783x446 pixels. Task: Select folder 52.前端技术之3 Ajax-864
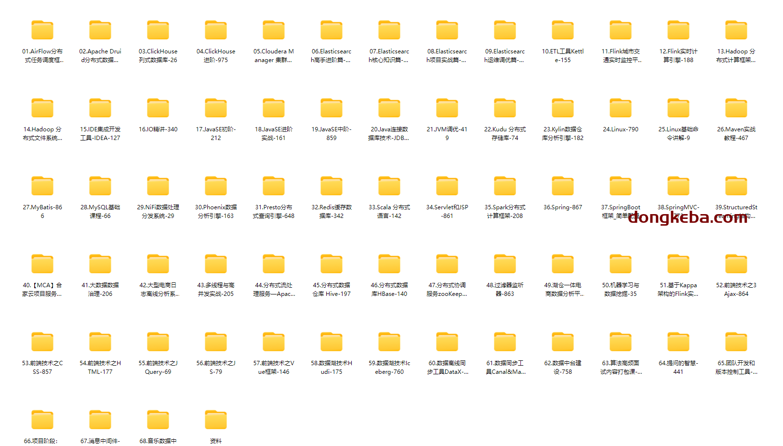click(x=736, y=264)
